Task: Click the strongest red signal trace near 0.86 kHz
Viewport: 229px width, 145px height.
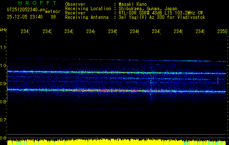Action: pos(109,90)
